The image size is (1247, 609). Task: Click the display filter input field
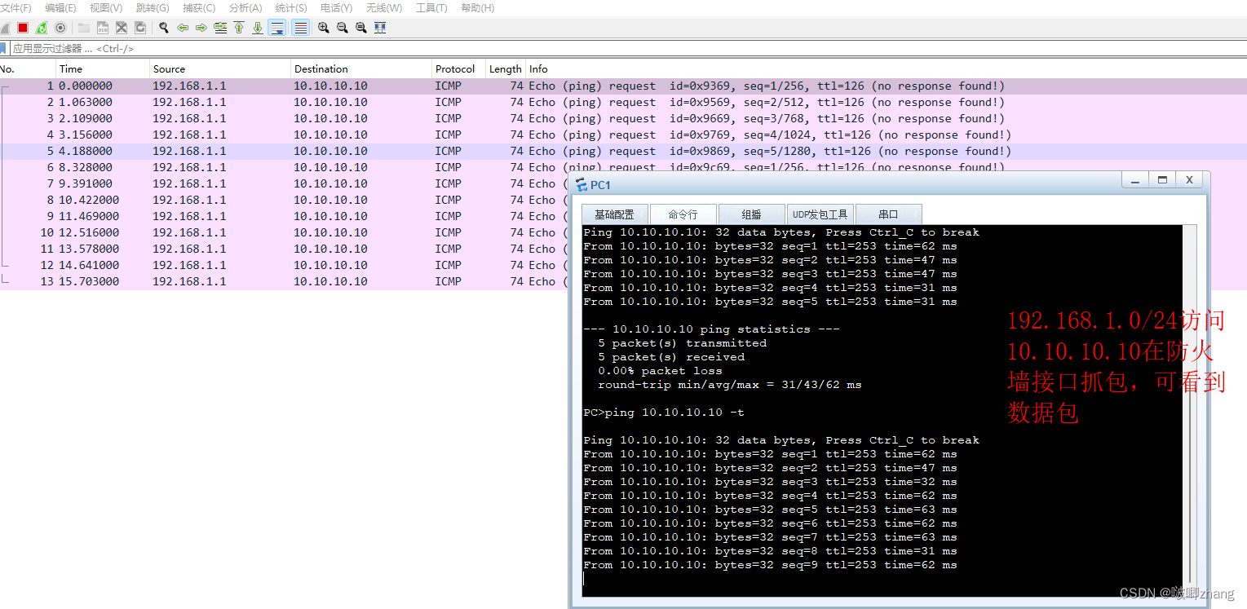pyautogui.click(x=628, y=49)
